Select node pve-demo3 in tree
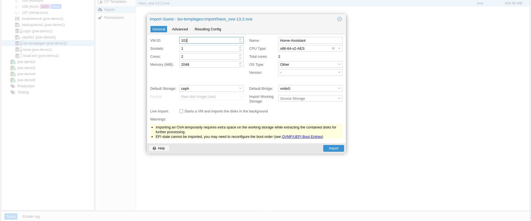Viewport: 531px width, 221px height. tap(26, 68)
